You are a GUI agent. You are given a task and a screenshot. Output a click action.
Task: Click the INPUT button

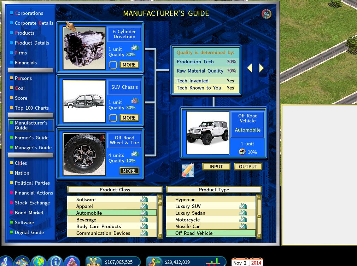point(216,167)
